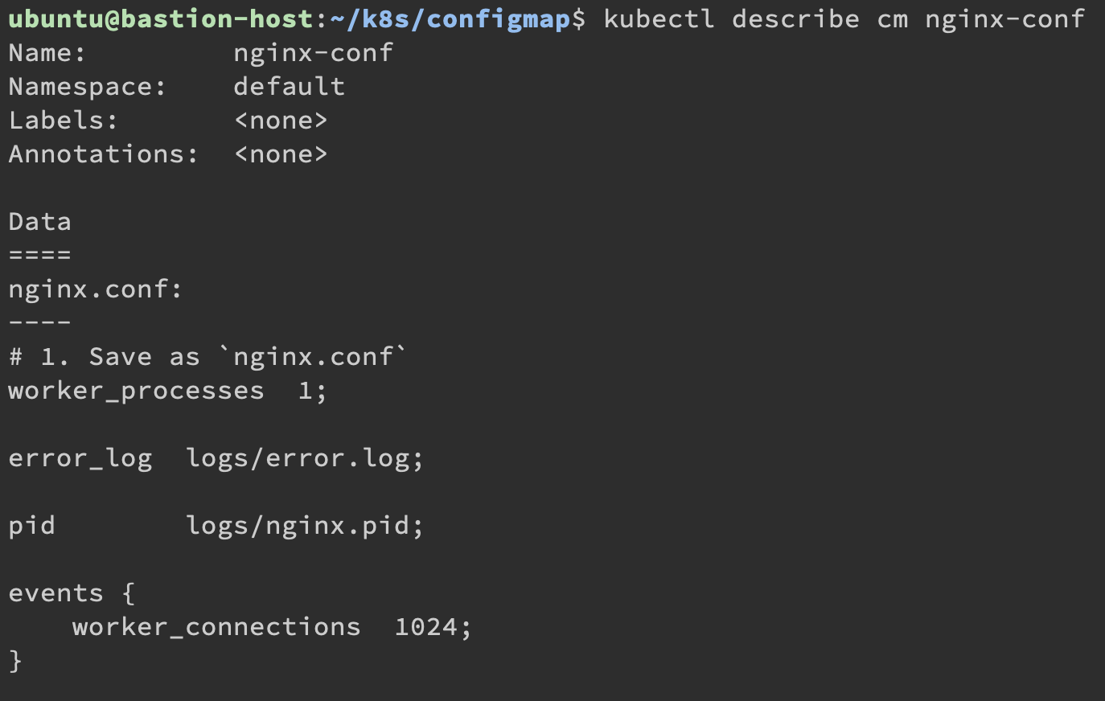Click the Annotations '<none>' value
This screenshot has height=701, width=1105.
click(281, 154)
